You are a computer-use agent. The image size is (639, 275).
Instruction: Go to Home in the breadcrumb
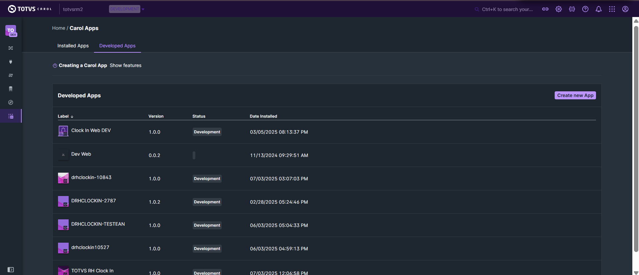pyautogui.click(x=59, y=28)
